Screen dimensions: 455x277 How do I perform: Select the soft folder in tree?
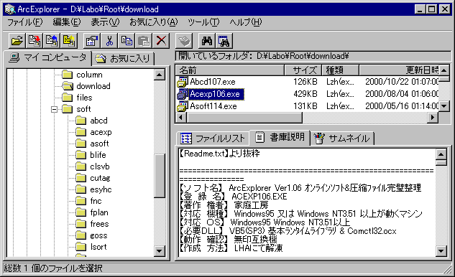(83, 109)
